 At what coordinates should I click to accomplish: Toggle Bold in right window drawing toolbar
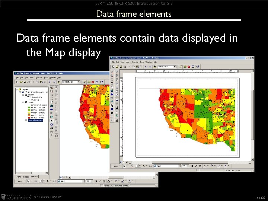tap(192, 166)
